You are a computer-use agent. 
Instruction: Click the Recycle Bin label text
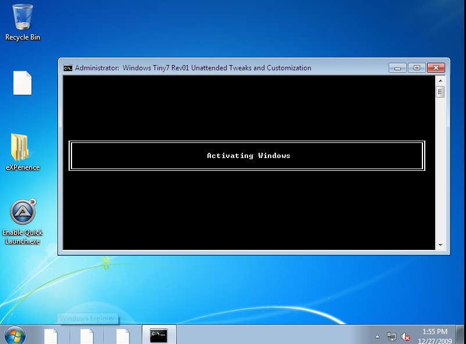click(x=23, y=37)
